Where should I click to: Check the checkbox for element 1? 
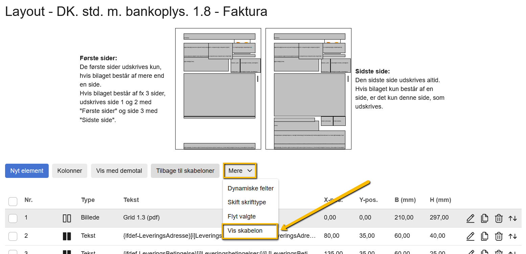[x=13, y=218]
